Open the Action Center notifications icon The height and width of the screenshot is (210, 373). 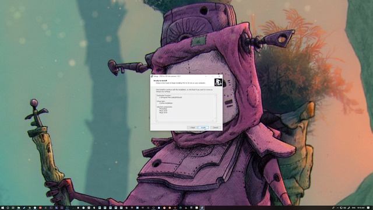tap(368, 208)
